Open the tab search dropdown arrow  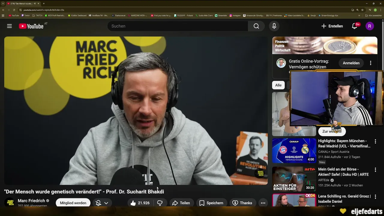point(3,4)
